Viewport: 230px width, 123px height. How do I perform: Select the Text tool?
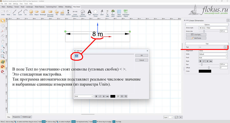(89, 12)
